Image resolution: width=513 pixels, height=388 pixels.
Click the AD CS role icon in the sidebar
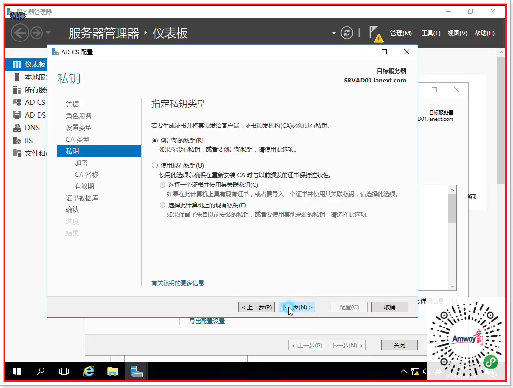tap(17, 102)
